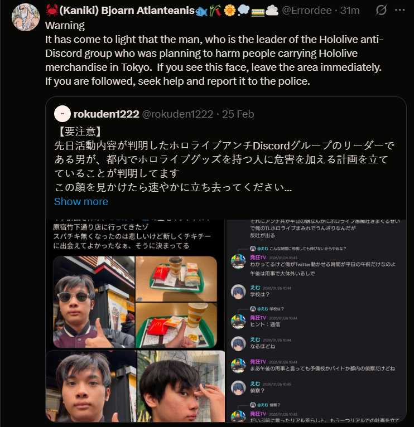Open the thumbs-up sunglasses selfie photo
Image resolution: width=414 pixels, height=427 pixels.
94,302
